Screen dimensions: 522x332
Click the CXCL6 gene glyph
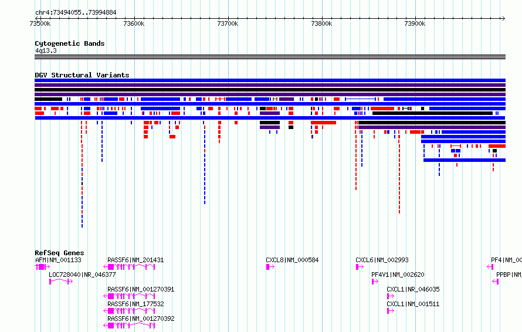click(x=360, y=267)
